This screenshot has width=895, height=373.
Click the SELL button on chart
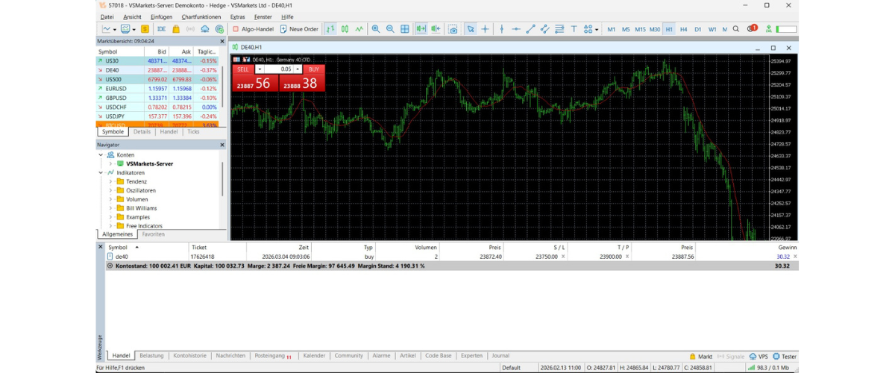243,69
